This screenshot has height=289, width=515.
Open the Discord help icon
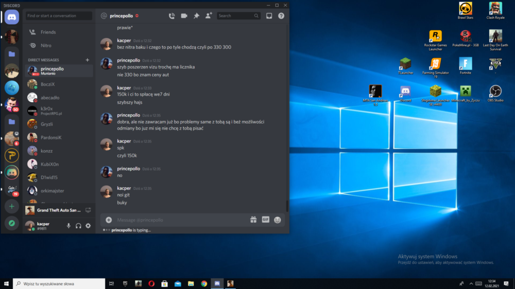point(281,16)
